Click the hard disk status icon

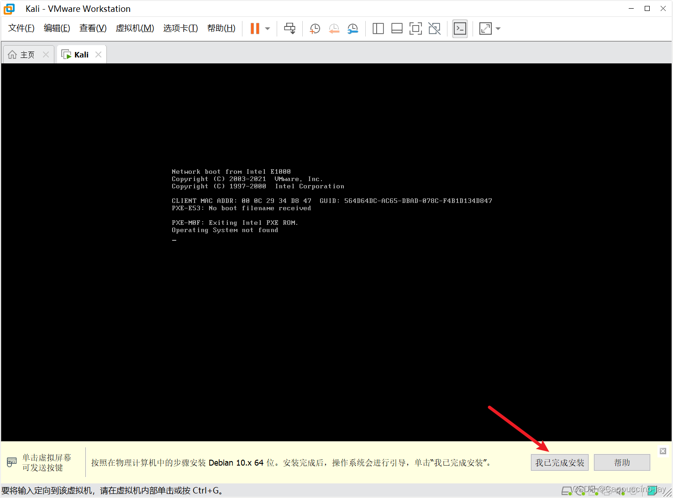(x=567, y=491)
